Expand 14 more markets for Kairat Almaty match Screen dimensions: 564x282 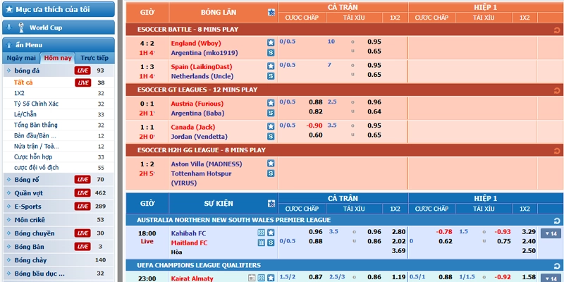551,278
